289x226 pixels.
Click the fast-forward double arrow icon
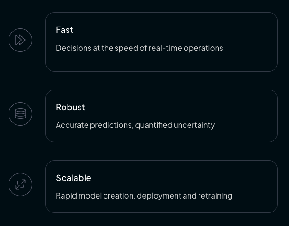[20, 40]
